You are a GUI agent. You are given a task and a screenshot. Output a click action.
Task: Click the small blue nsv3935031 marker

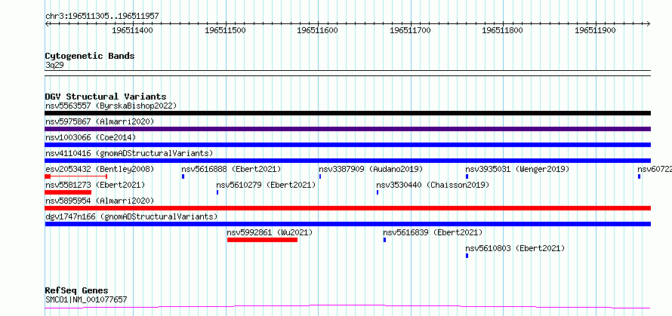pos(467,176)
